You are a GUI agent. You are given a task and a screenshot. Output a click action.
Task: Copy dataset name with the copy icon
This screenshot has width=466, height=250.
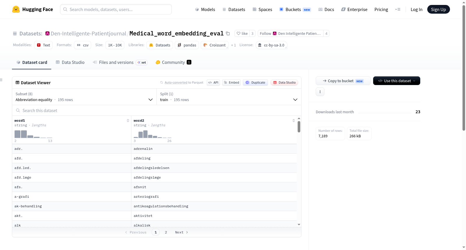pyautogui.click(x=228, y=34)
